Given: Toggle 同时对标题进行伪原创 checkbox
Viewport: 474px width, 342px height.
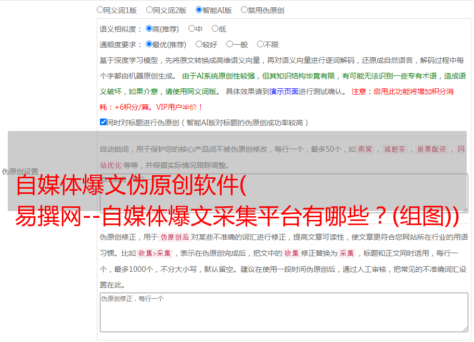Looking at the screenshot, I should pos(104,122).
